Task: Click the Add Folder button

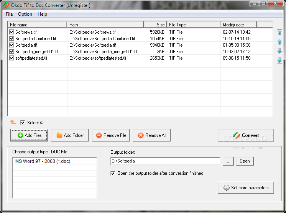Action: click(70, 135)
